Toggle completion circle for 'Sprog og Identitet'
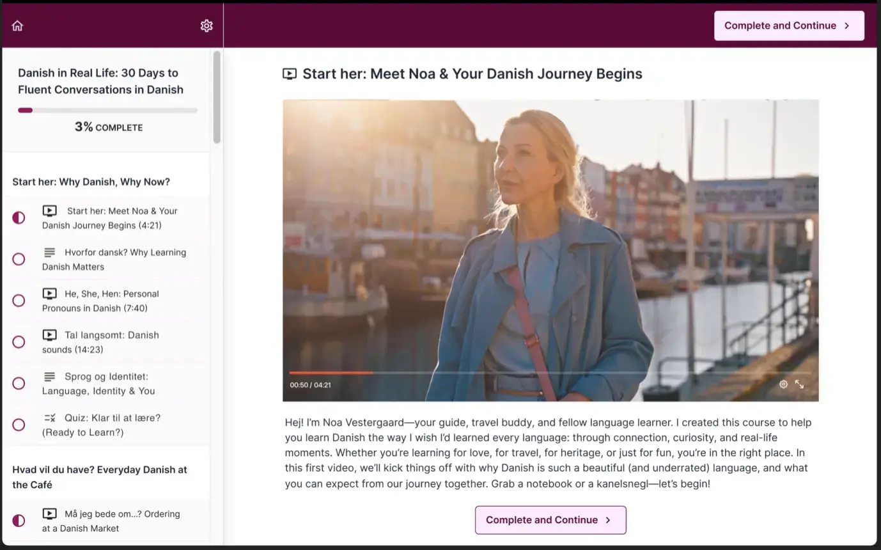Screen dimensions: 881x550 pyautogui.click(x=19, y=383)
